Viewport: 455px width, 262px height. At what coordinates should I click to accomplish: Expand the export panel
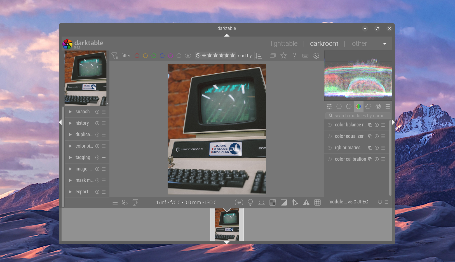[70, 192]
